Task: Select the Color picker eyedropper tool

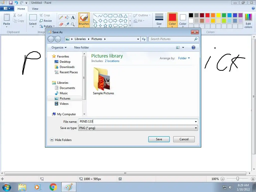Action: (x=67, y=24)
